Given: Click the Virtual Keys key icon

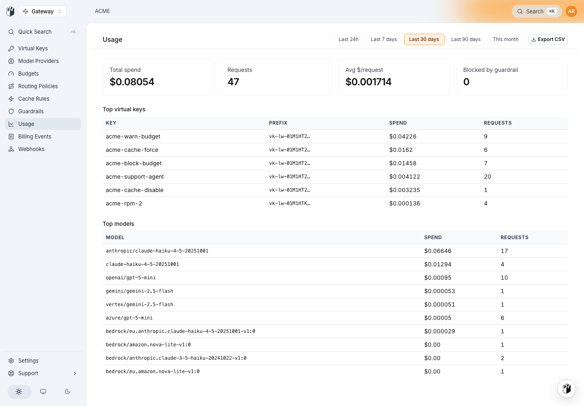Looking at the screenshot, I should [x=11, y=48].
